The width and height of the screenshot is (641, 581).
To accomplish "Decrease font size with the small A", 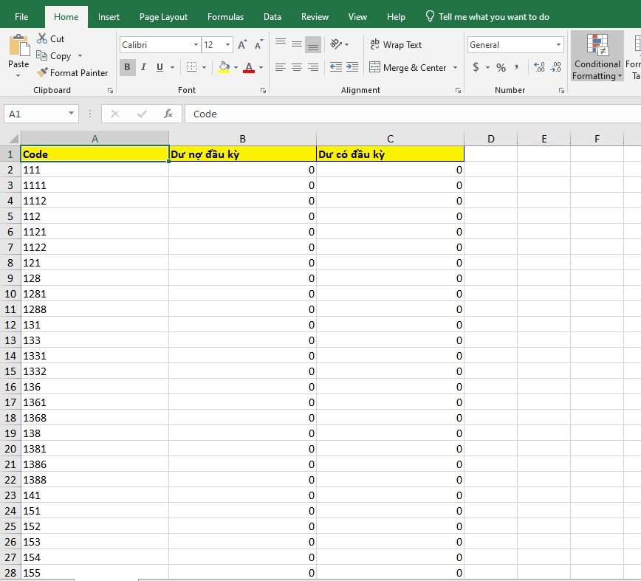I will (x=258, y=44).
